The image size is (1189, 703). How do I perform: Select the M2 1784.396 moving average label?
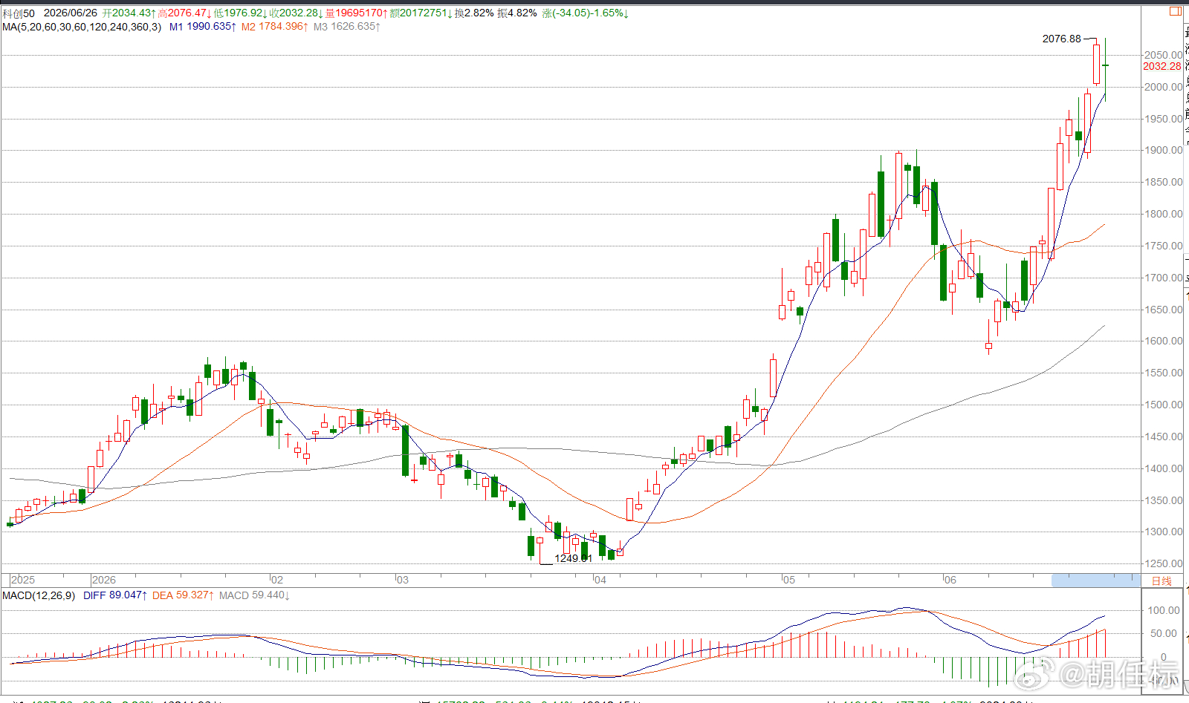(x=275, y=27)
